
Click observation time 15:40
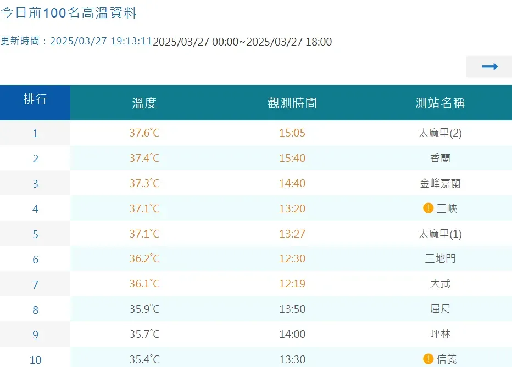pyautogui.click(x=292, y=158)
